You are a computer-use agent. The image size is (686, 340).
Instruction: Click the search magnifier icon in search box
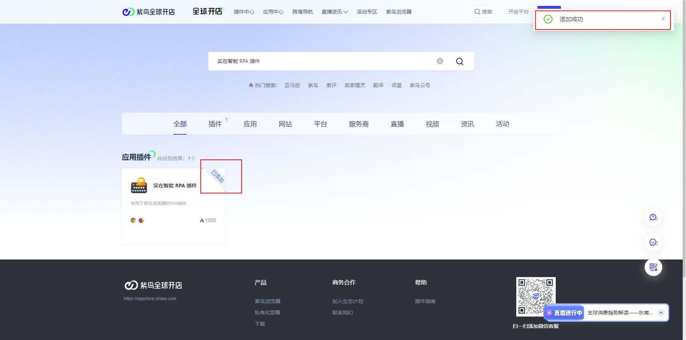pyautogui.click(x=460, y=61)
